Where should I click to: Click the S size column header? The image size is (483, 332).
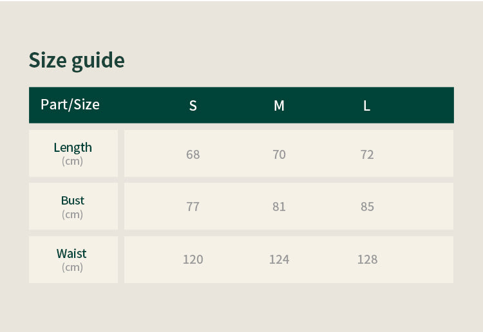point(193,106)
